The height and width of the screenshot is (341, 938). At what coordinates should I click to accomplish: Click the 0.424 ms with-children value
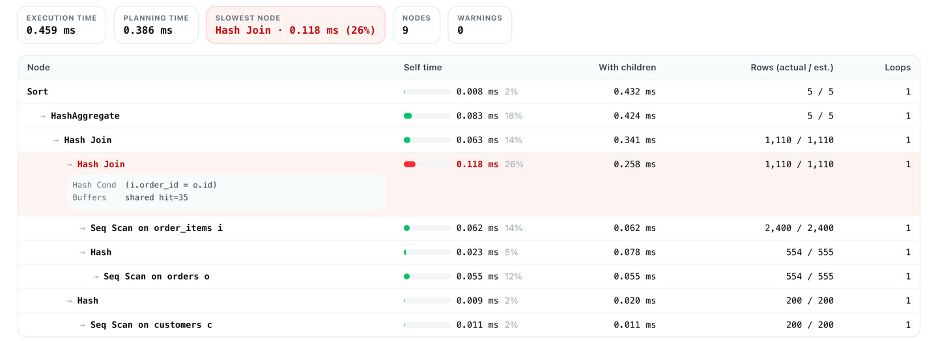(x=635, y=116)
